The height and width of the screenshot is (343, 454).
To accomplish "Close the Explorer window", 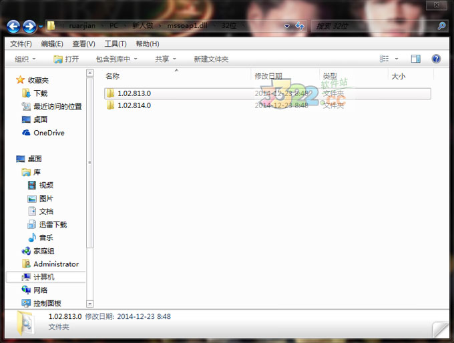I will [x=437, y=5].
